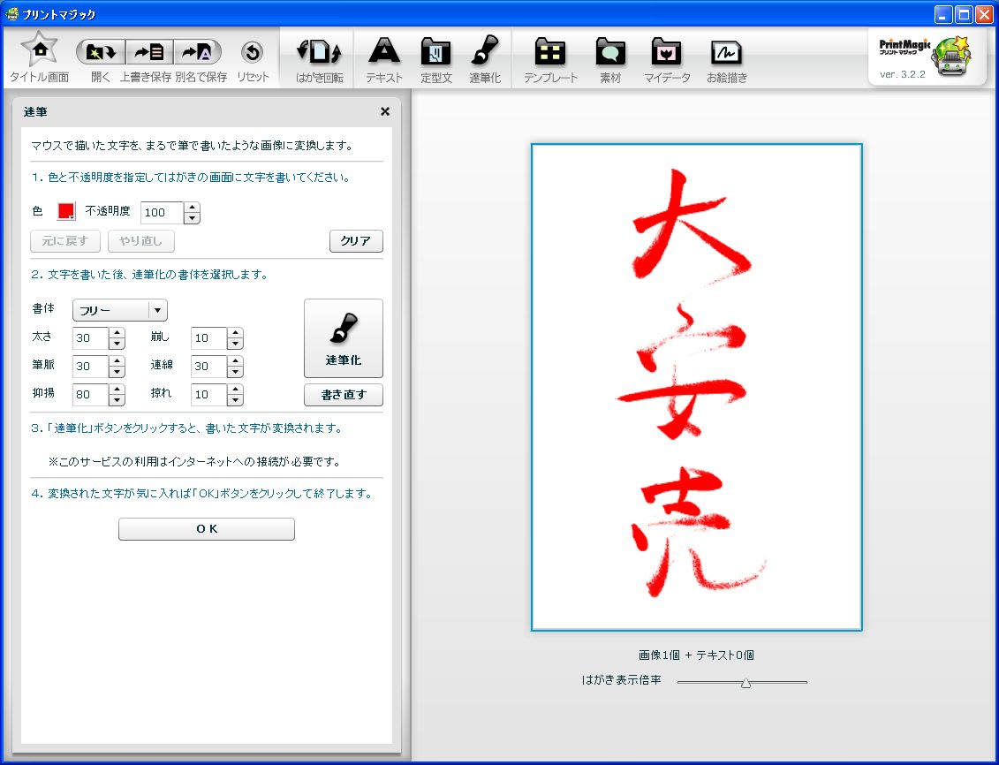Launch the お絵描き drawing tool
Viewport: 999px width, 765px height.
726,53
